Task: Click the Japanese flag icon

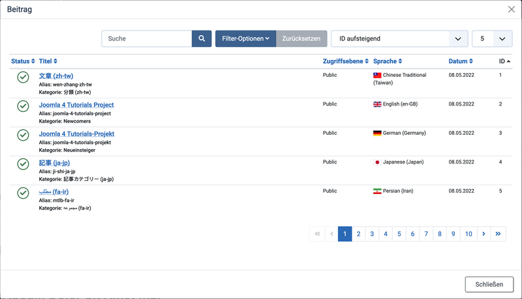Action: point(377,162)
